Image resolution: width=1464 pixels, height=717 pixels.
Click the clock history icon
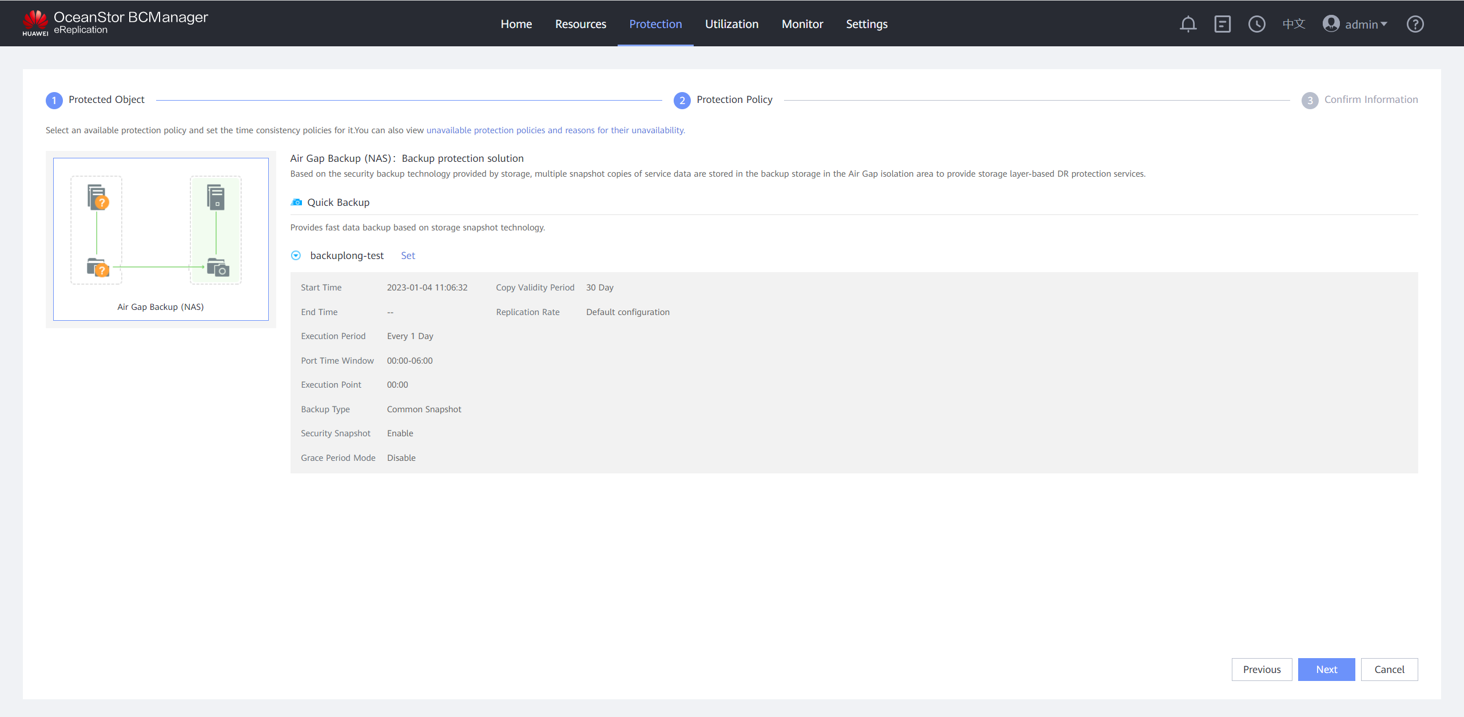point(1256,24)
